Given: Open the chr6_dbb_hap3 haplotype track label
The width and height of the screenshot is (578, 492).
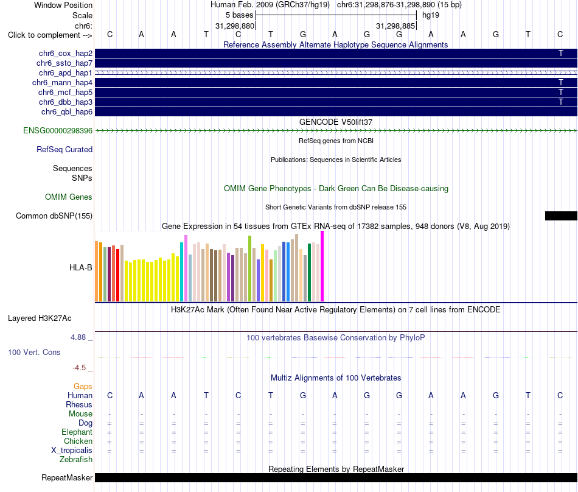Looking at the screenshot, I should tap(66, 102).
